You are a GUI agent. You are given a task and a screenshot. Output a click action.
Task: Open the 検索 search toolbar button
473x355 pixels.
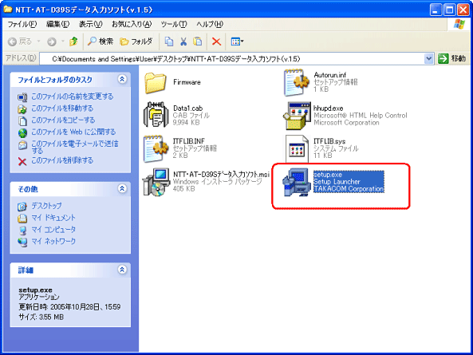click(x=101, y=41)
